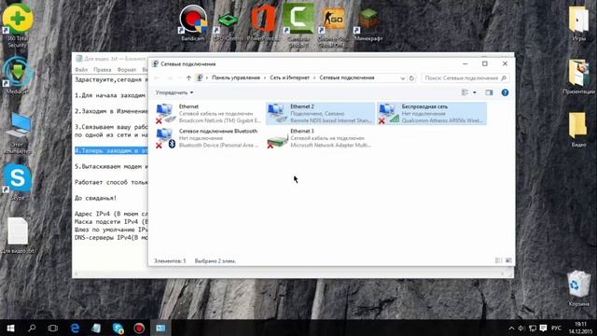Click Bandicam record icon on taskbar

coord(139,328)
